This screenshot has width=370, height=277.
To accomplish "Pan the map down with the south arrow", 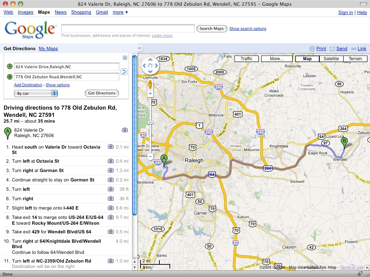I will (x=150, y=71).
